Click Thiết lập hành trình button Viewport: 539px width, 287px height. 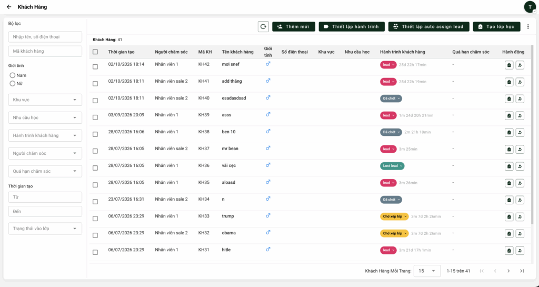[352, 26]
